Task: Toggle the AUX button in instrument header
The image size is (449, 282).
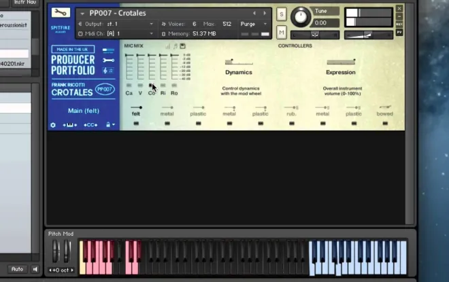Action: (x=399, y=24)
